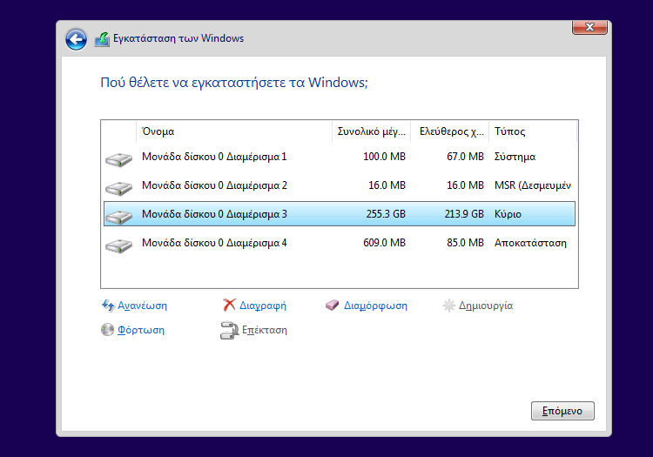
Task: Click the red X Διαγραφή icon
Action: tap(229, 305)
